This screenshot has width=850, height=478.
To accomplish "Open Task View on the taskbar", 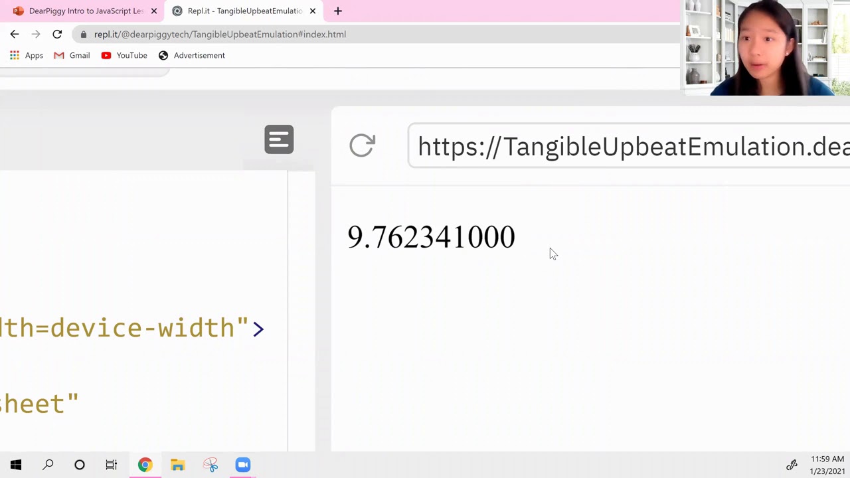I will click(x=112, y=465).
